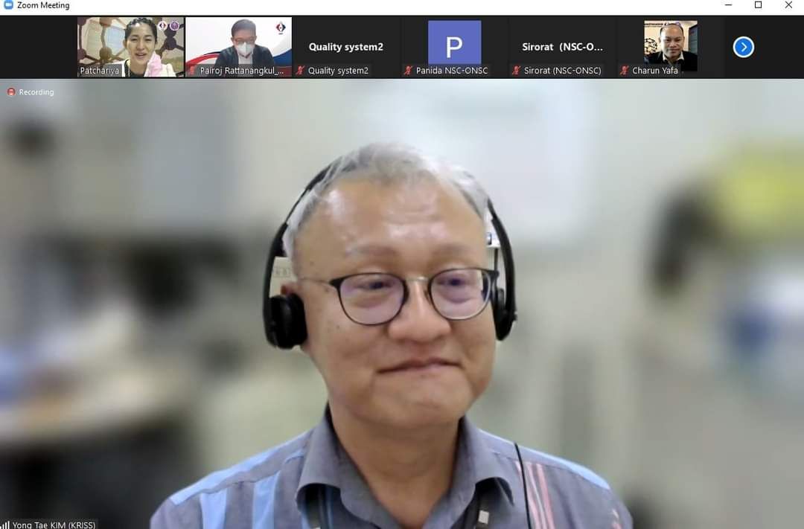Click muted mic icon beside Pairoj Rattanangkul
Image resolution: width=804 pixels, height=529 pixels.
click(x=193, y=71)
